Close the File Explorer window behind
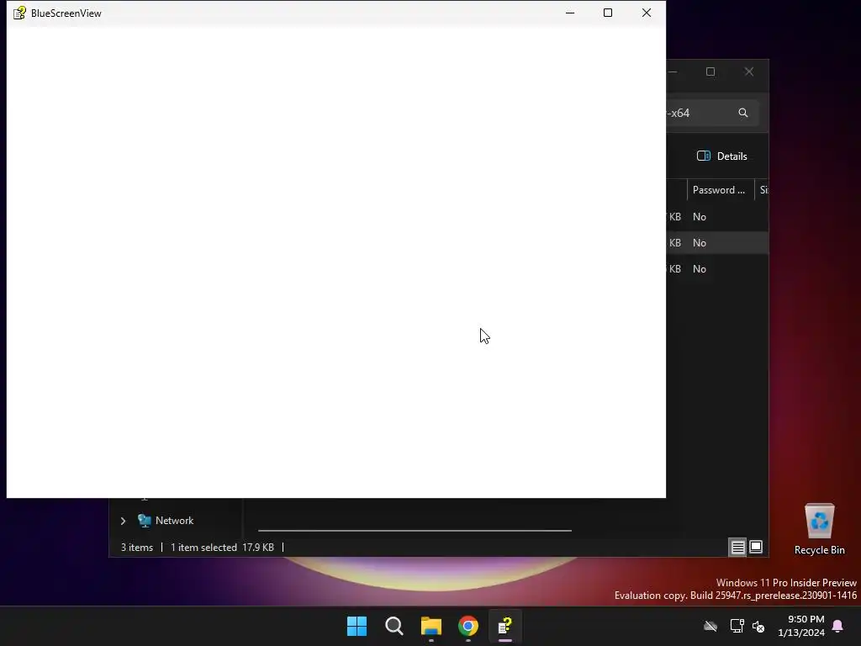This screenshot has height=646, width=861. click(x=749, y=72)
